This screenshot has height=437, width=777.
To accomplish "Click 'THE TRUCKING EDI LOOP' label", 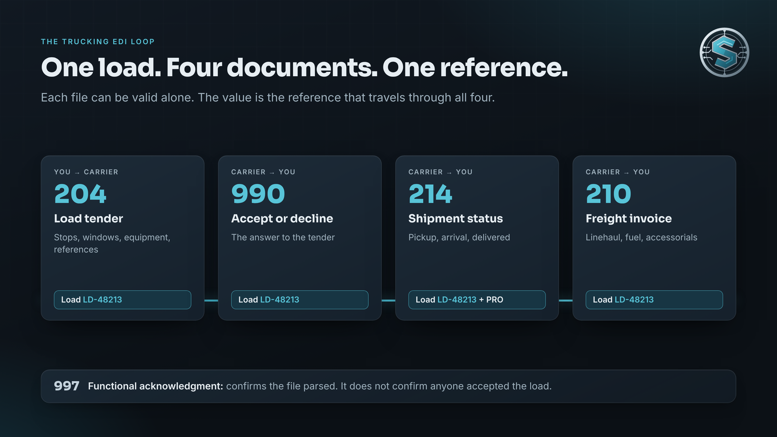I will click(x=98, y=42).
